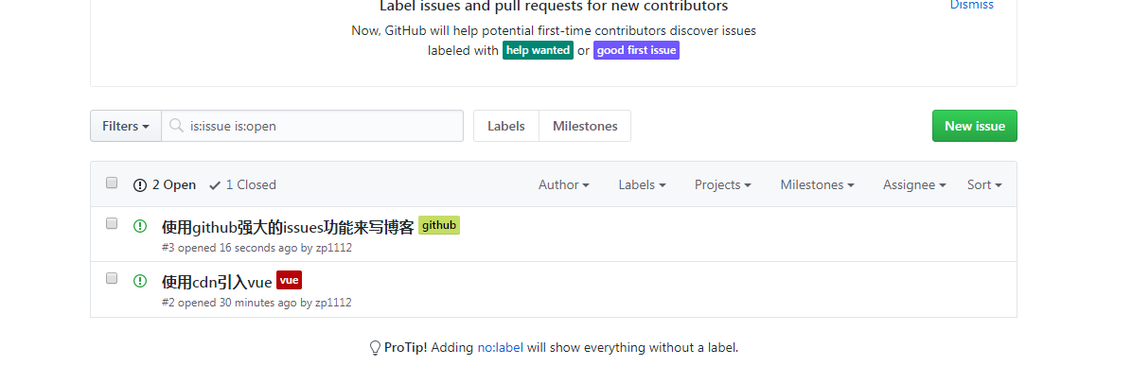
Task: Tick the select-all issues checkbox
Action: 111,183
